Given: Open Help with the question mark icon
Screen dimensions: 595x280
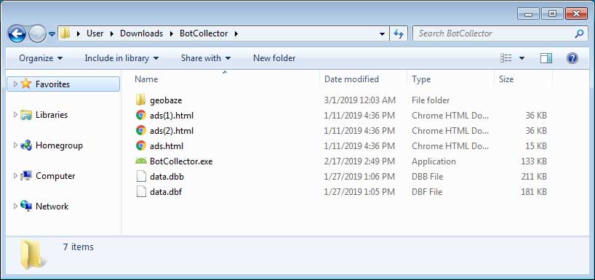Looking at the screenshot, I should pyautogui.click(x=572, y=58).
